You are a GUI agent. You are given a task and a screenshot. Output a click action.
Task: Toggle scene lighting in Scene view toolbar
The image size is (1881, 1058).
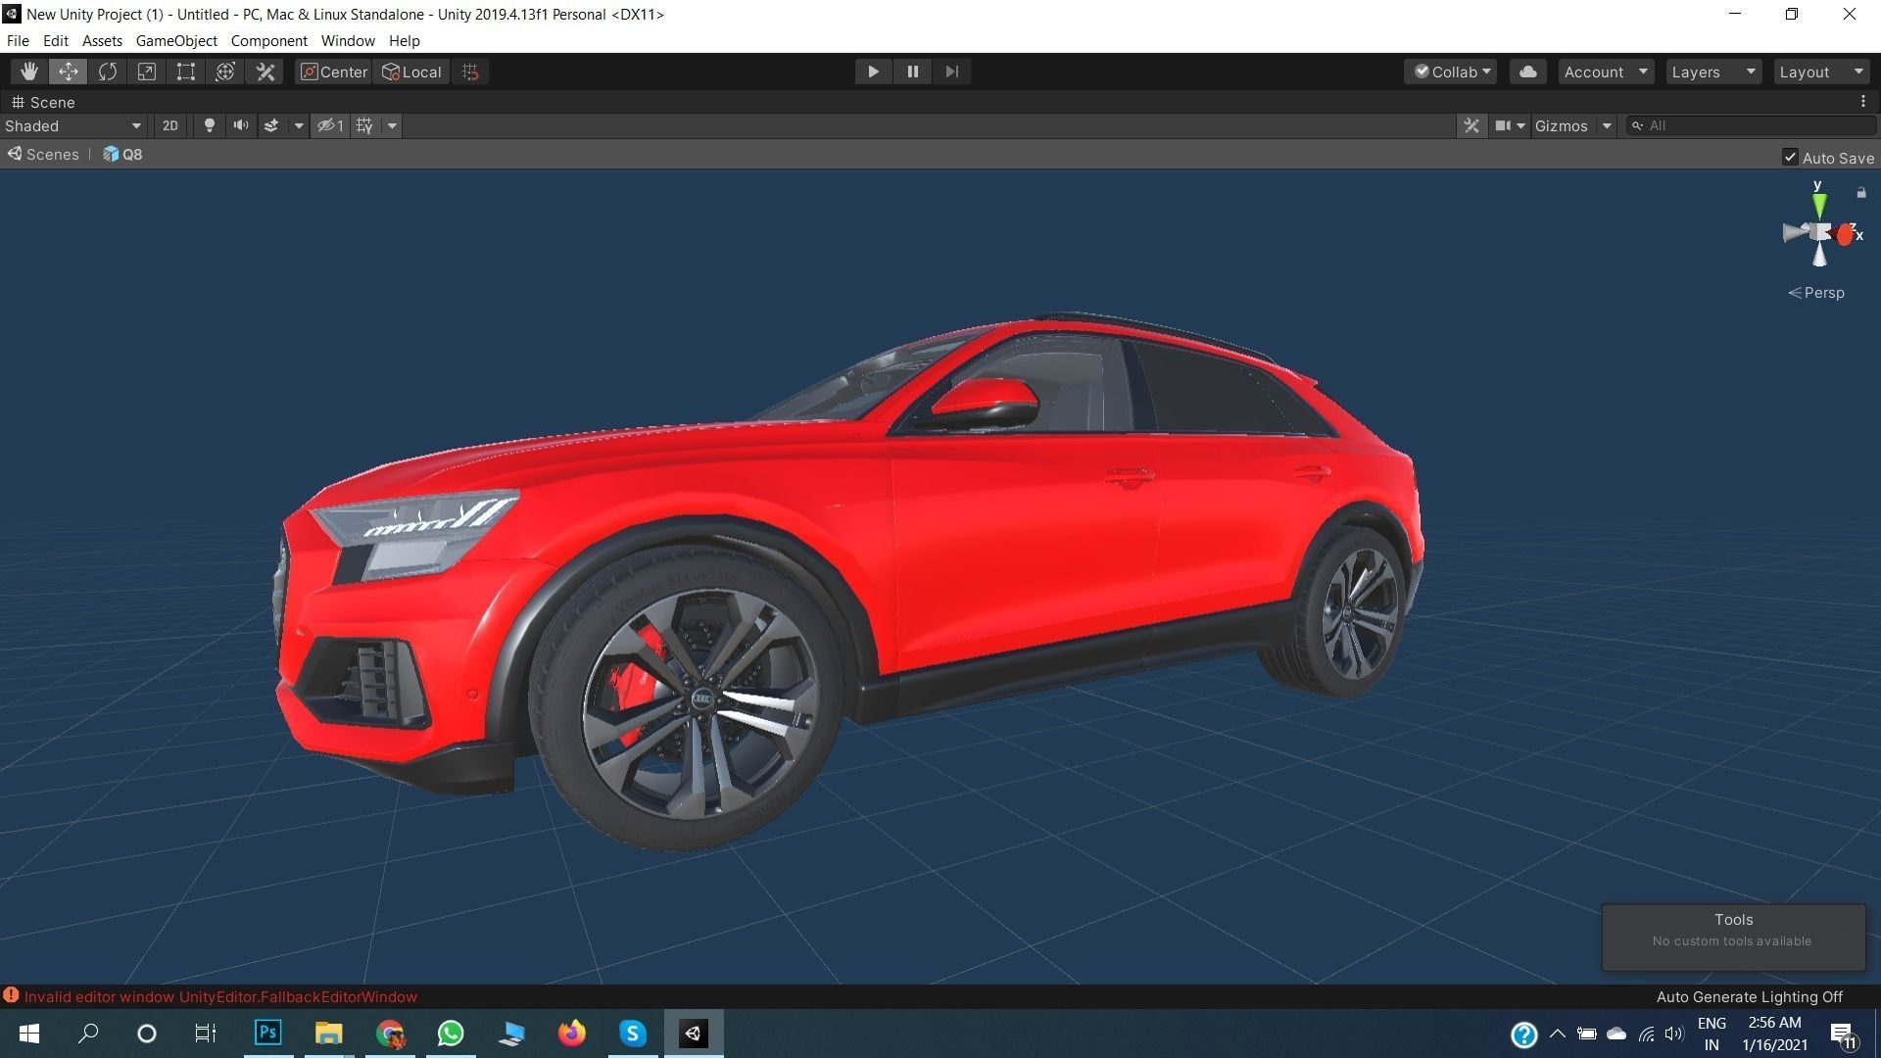[209, 125]
